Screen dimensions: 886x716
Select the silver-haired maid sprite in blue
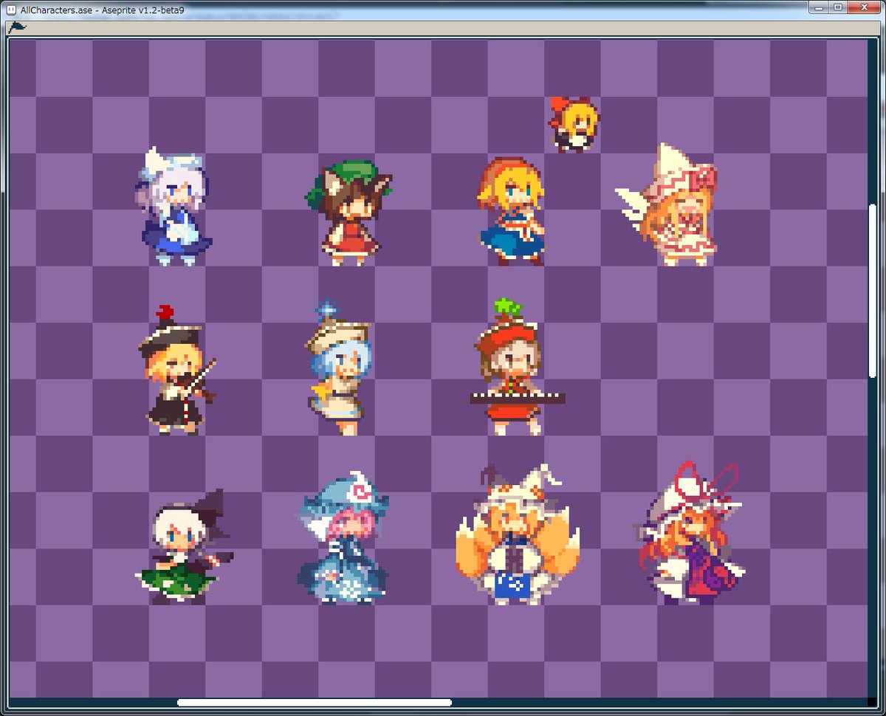point(175,207)
